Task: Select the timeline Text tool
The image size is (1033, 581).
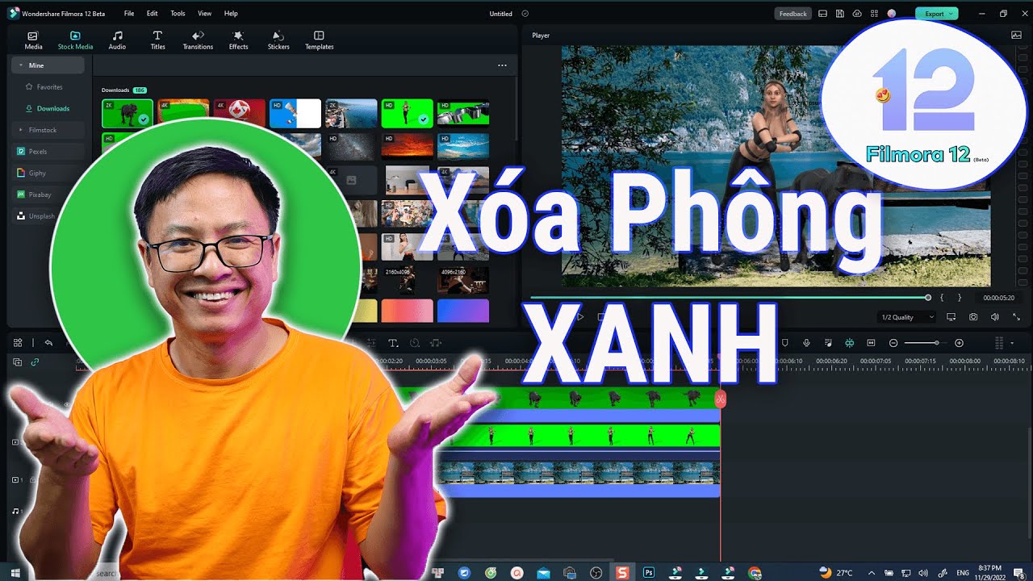Action: click(393, 343)
